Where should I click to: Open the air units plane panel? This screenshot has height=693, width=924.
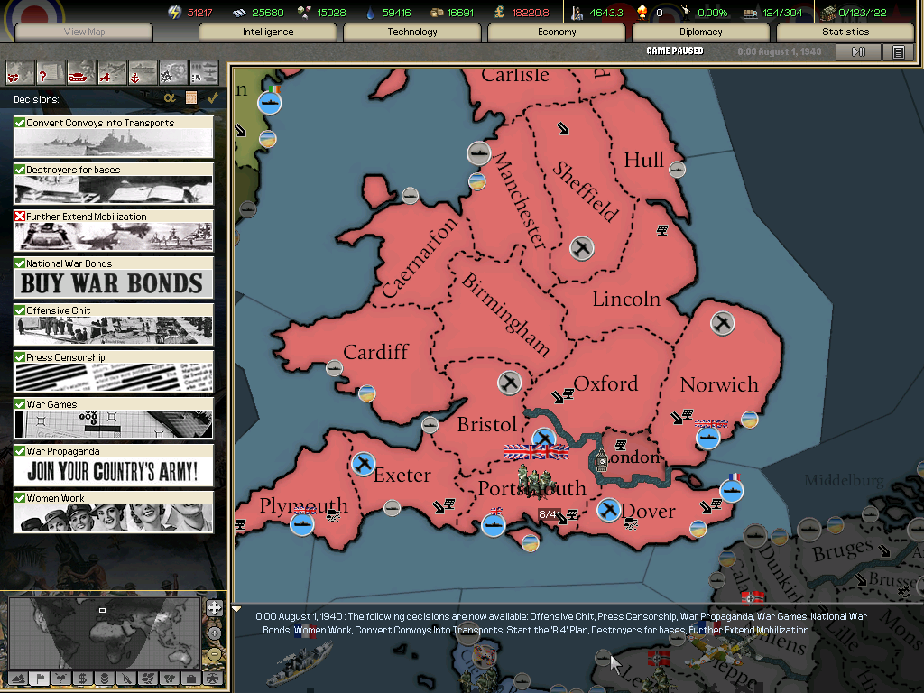(112, 74)
